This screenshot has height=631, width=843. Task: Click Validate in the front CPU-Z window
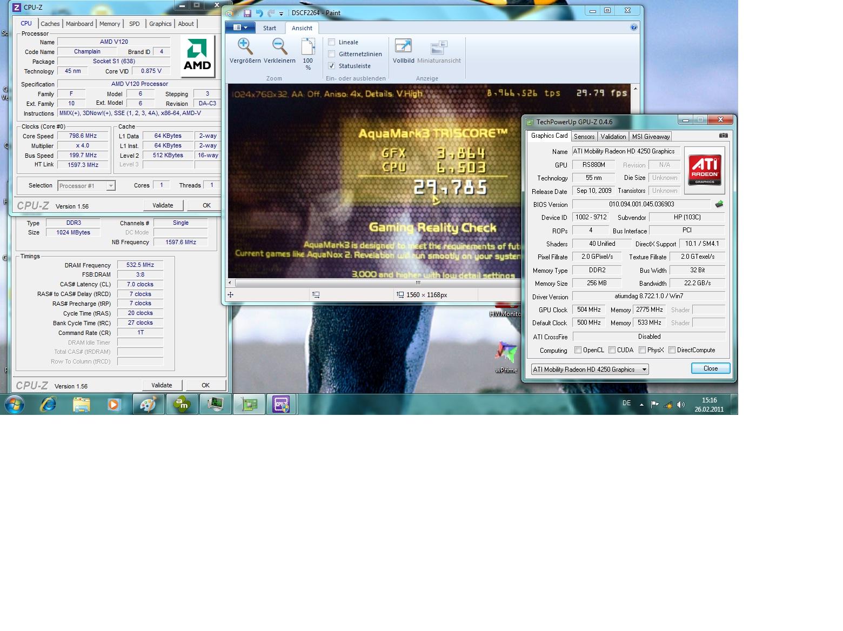pyautogui.click(x=163, y=205)
